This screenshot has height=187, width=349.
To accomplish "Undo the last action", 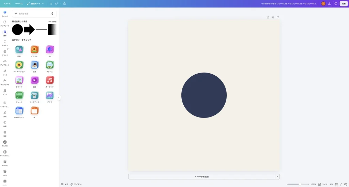I will click(x=51, y=3).
